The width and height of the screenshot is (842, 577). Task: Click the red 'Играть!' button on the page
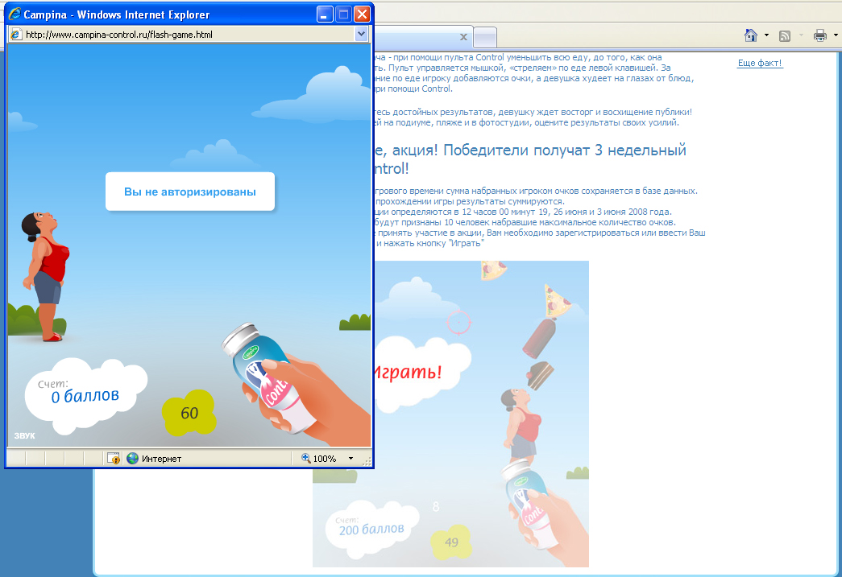pyautogui.click(x=409, y=371)
